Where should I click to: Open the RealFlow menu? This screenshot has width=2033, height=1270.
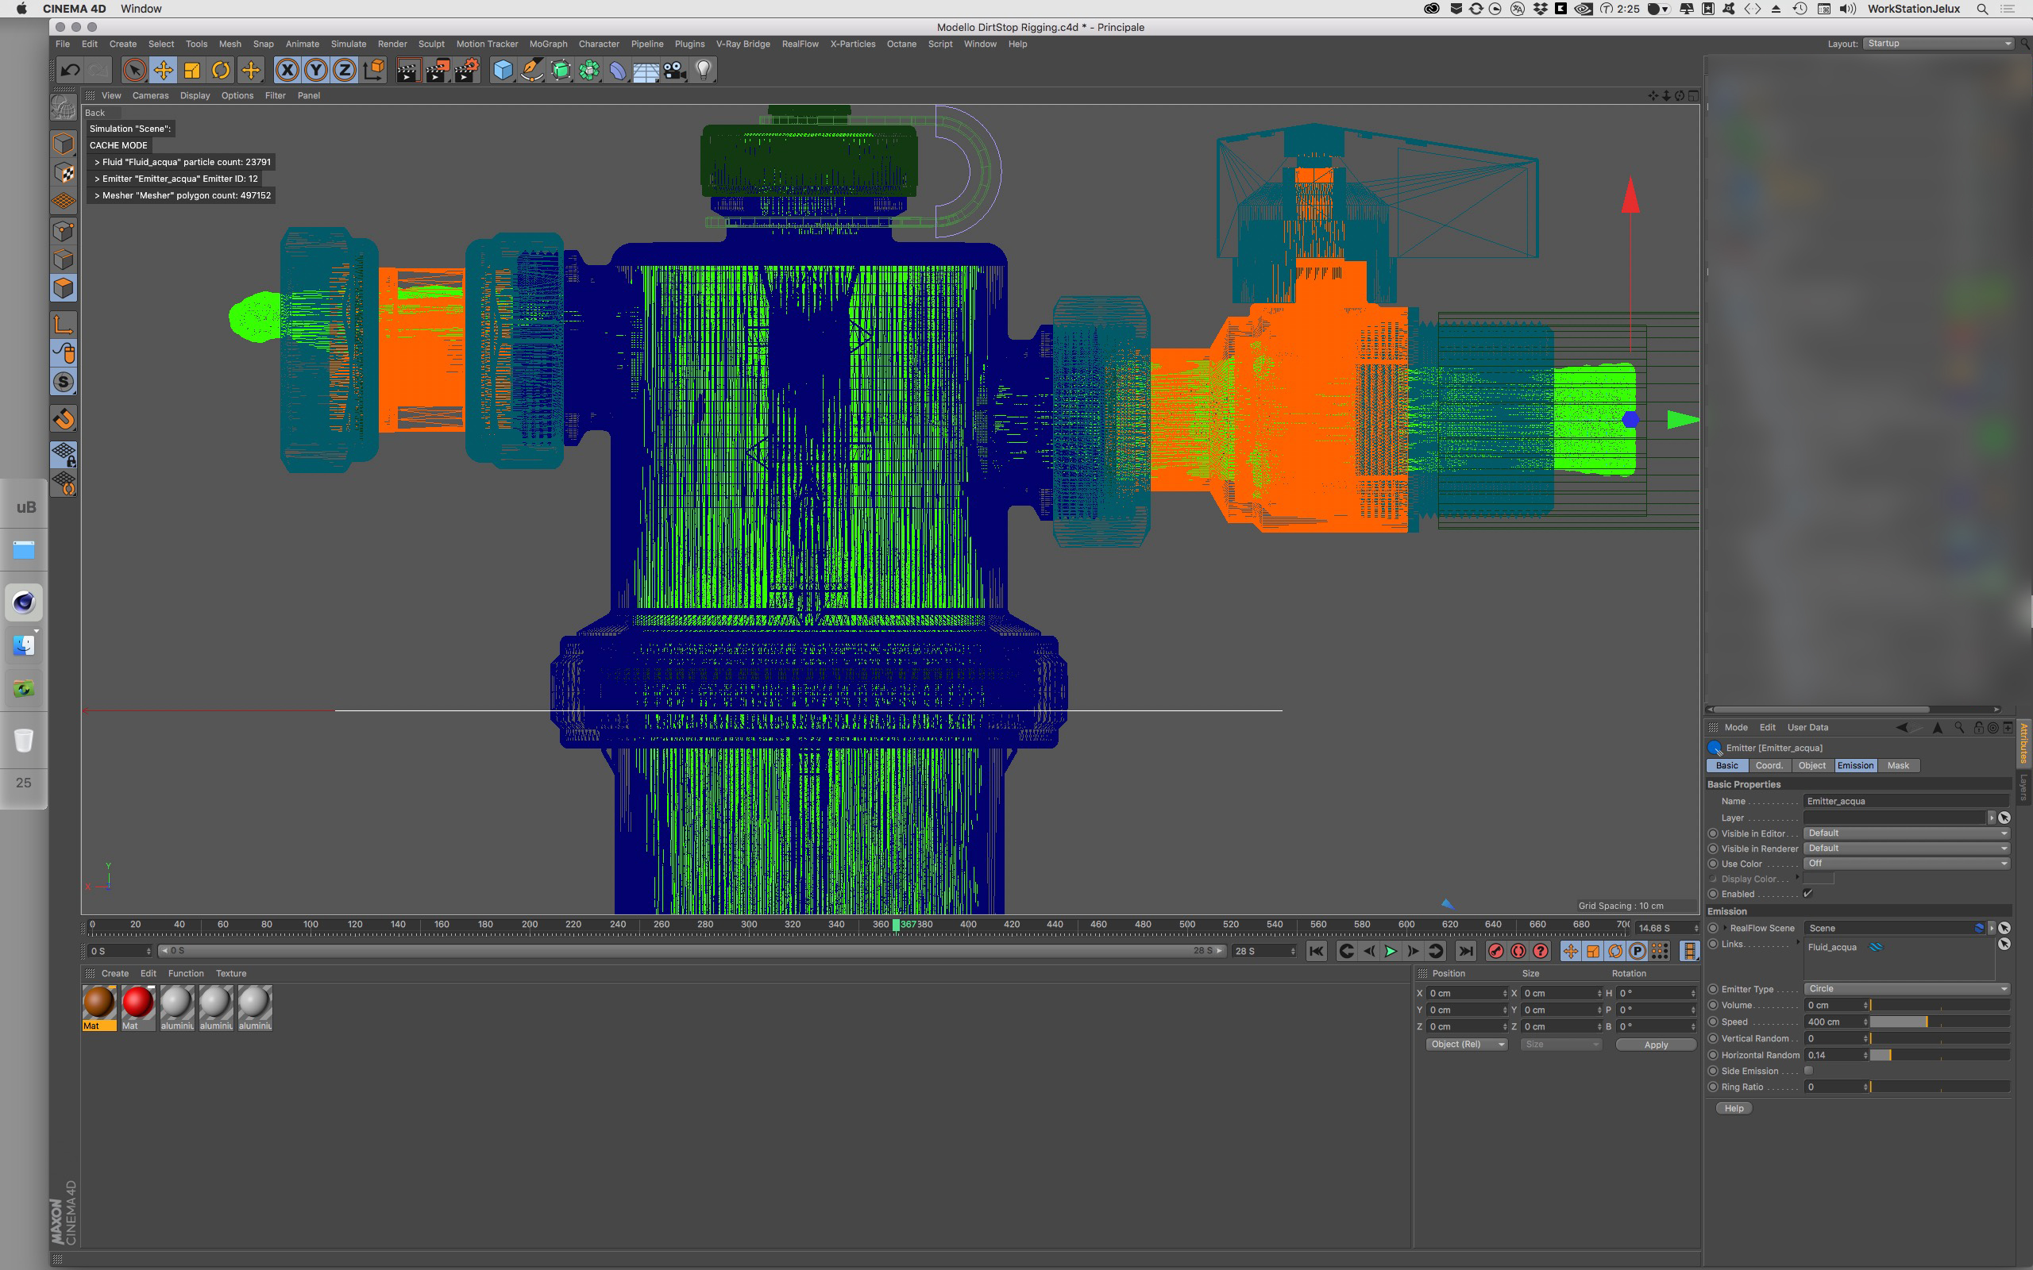coord(799,44)
